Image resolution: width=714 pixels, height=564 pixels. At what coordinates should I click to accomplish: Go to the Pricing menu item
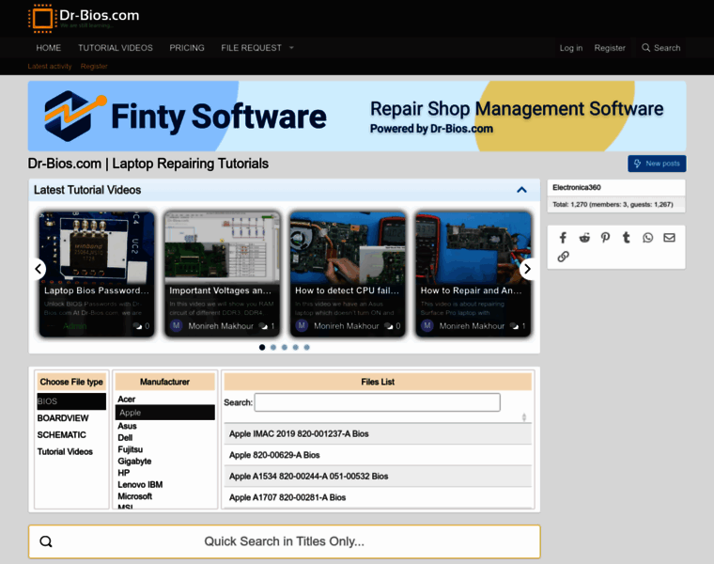(187, 48)
